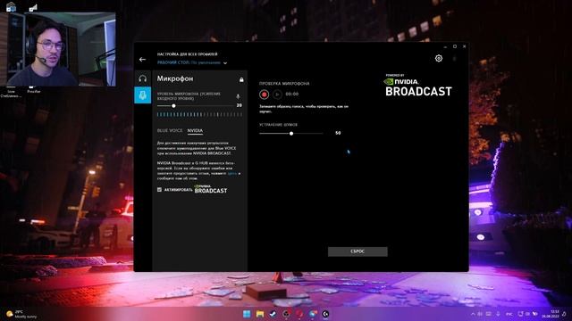The height and width of the screenshot is (321, 572).
Task: Select the microphone sidebar icon
Action: [x=143, y=95]
